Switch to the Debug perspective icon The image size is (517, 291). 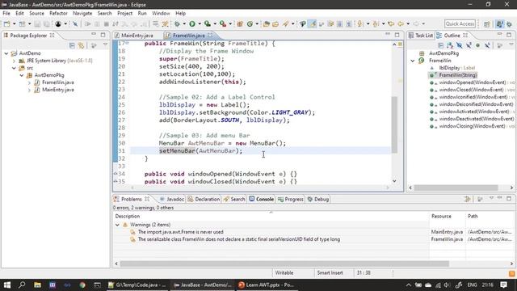tap(510, 24)
